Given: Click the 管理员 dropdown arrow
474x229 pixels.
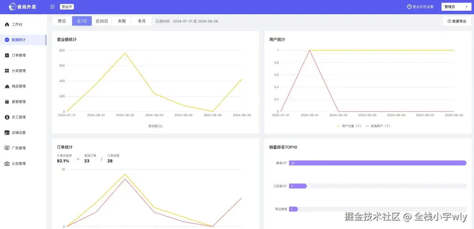Looking at the screenshot, I should [x=467, y=7].
